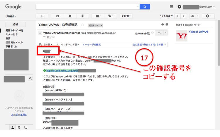220x137 pixels.
Task: Show recipient details next to To 自分
Action: 54,37
